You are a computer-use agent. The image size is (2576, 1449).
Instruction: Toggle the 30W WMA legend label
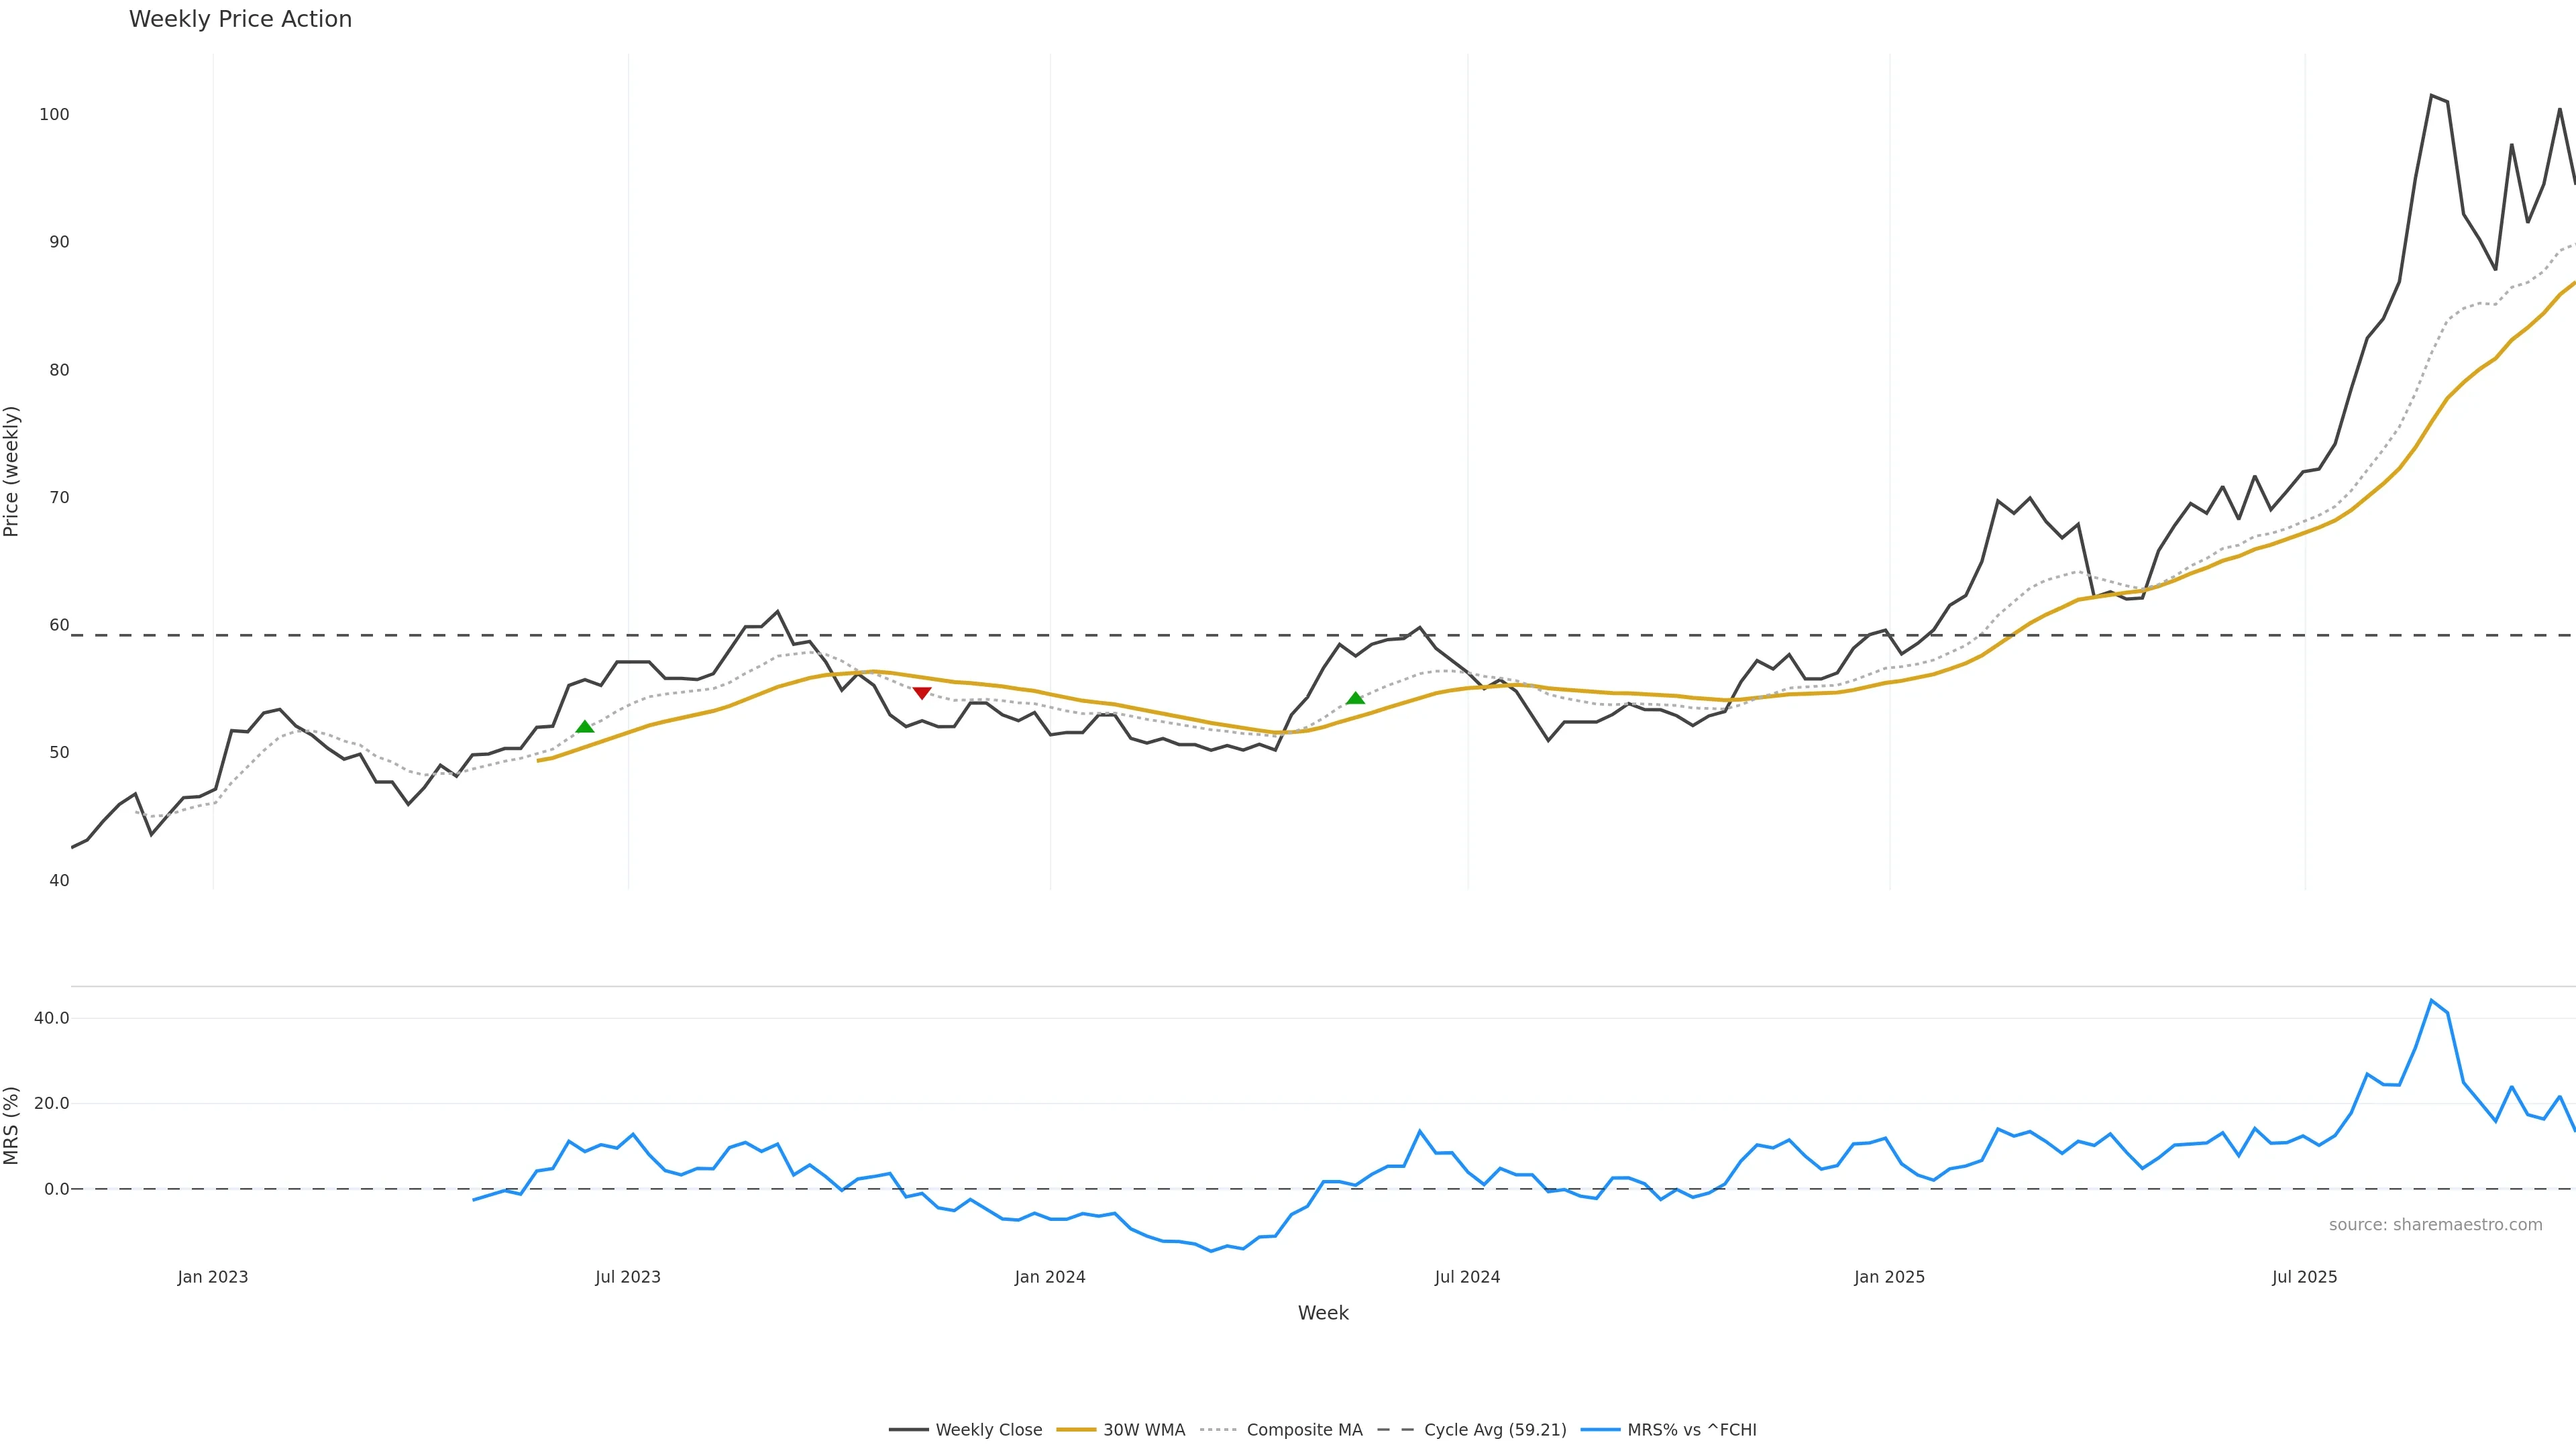coord(1144,1430)
